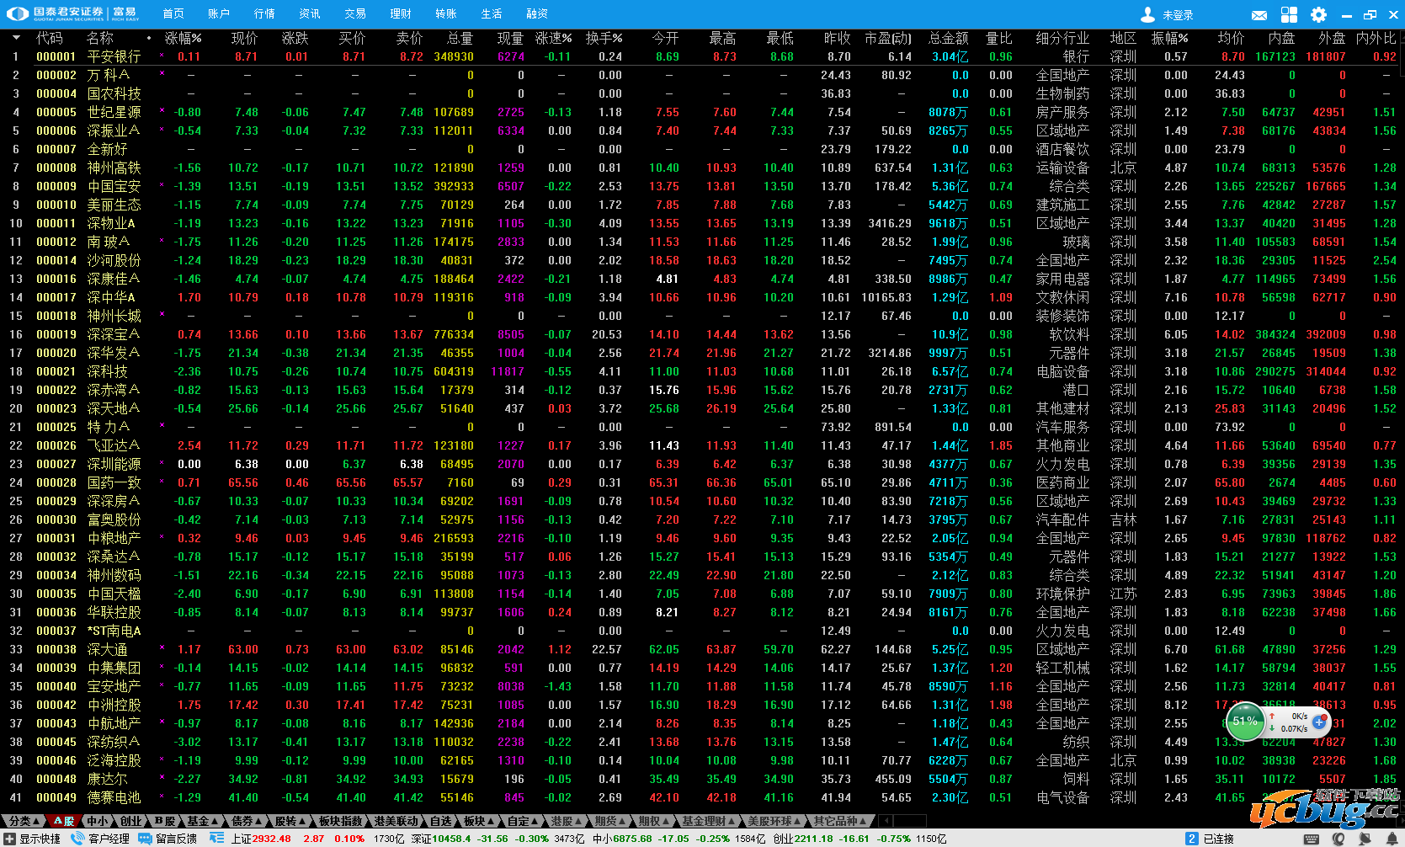Image resolution: width=1405 pixels, height=847 pixels.
Task: Select the 德赛电池 stock row
Action: 699,797
